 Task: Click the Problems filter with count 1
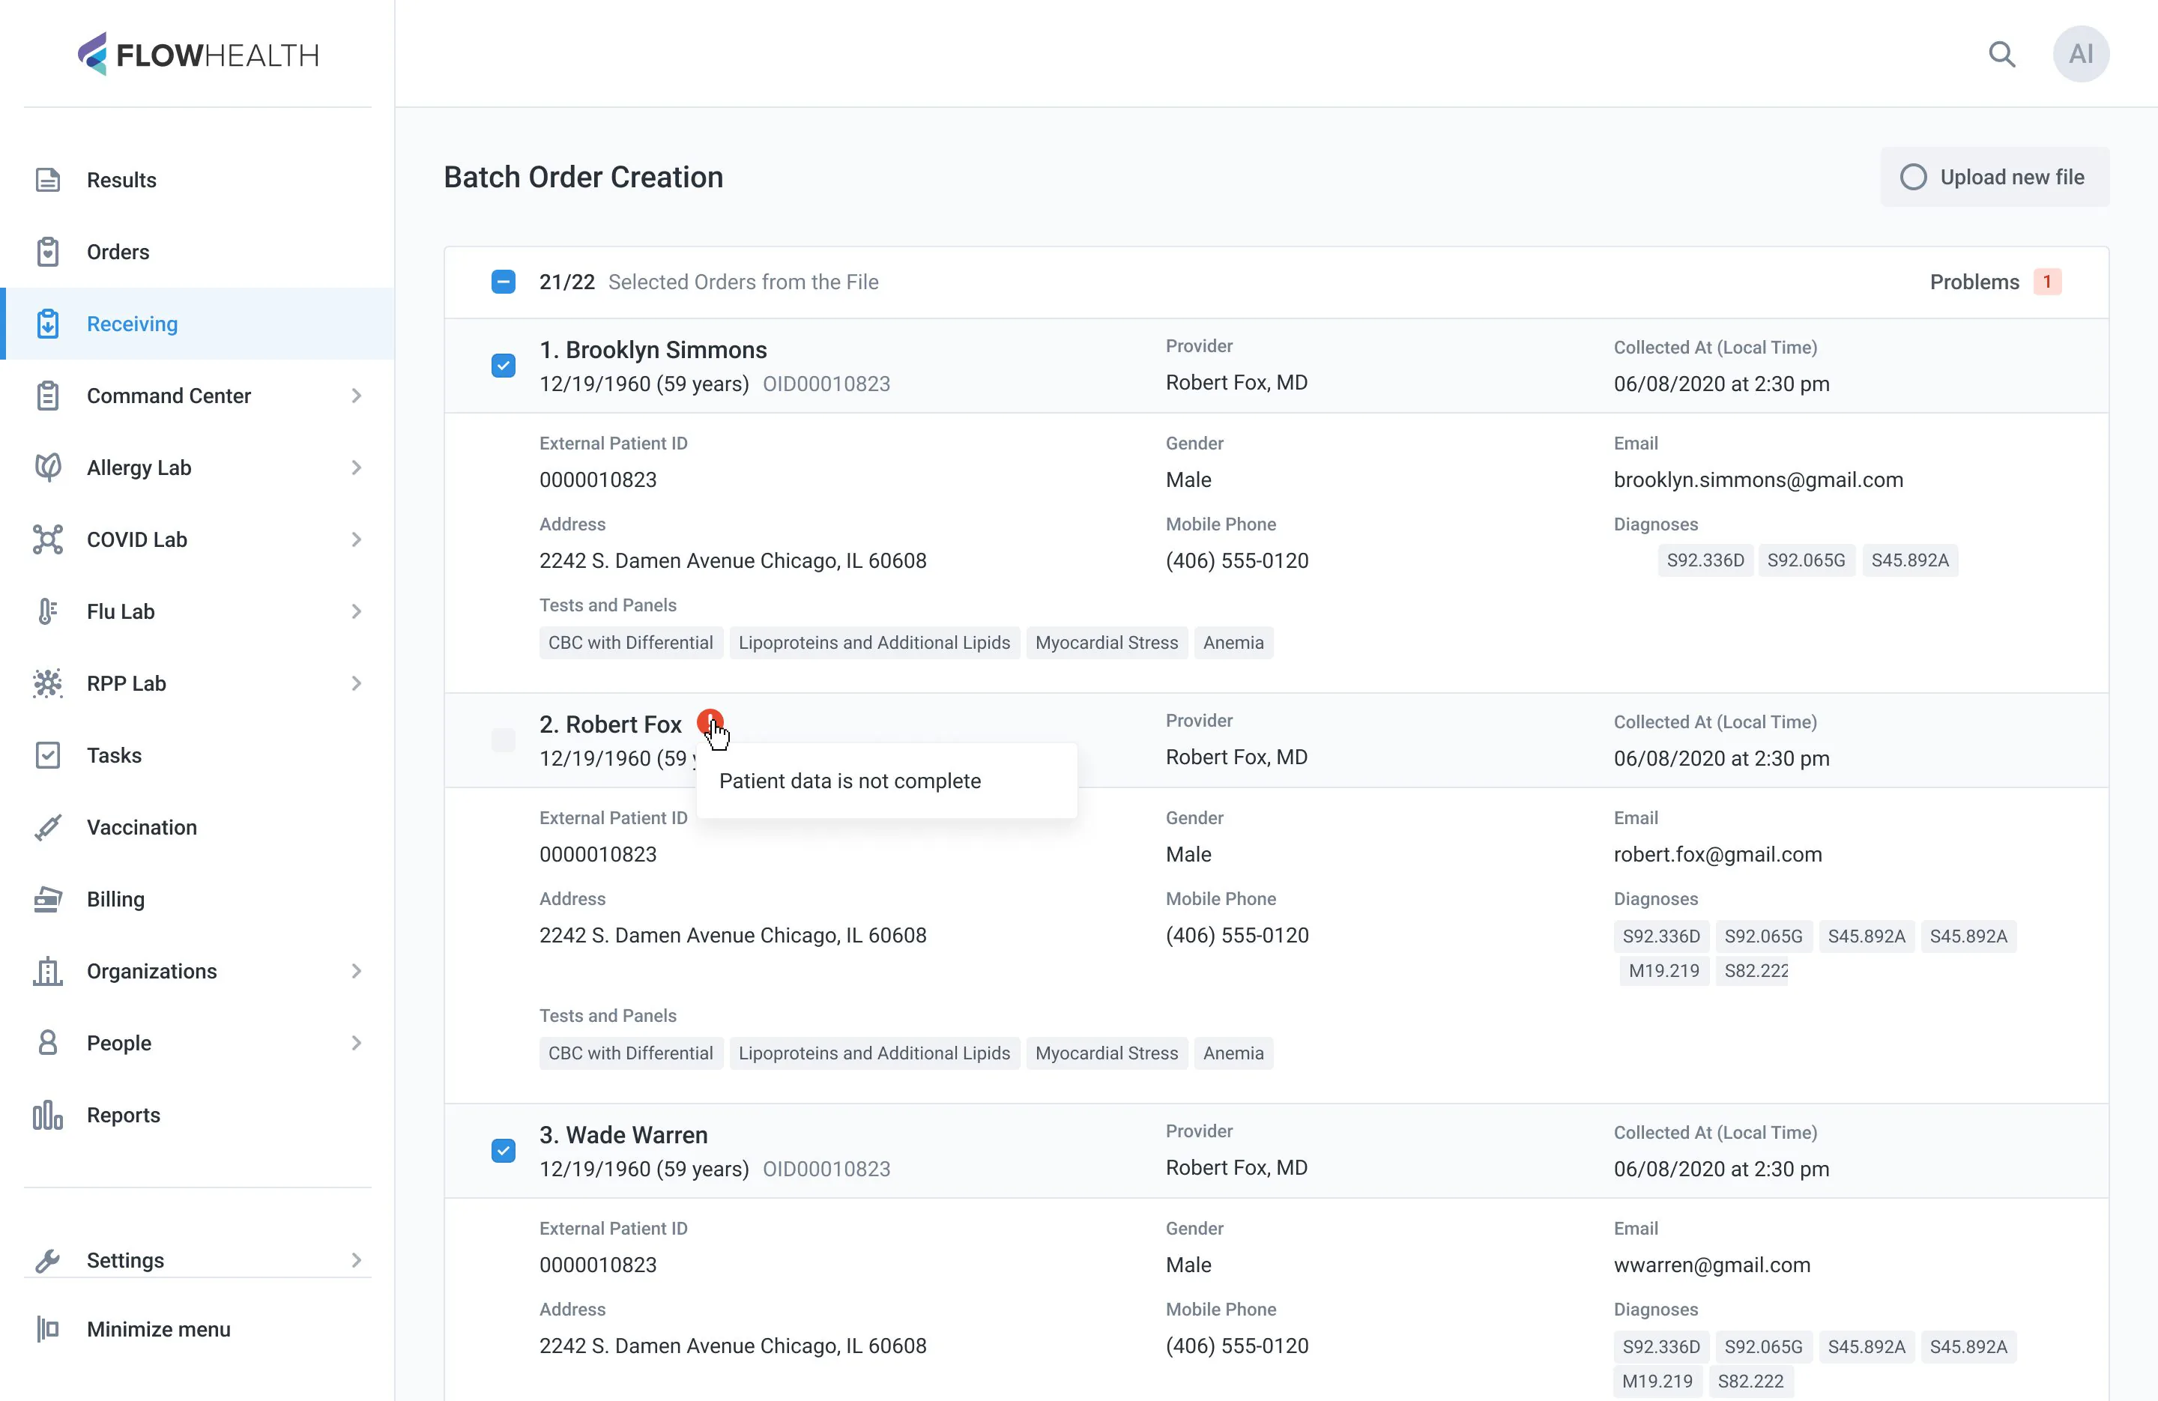[x=1995, y=282]
